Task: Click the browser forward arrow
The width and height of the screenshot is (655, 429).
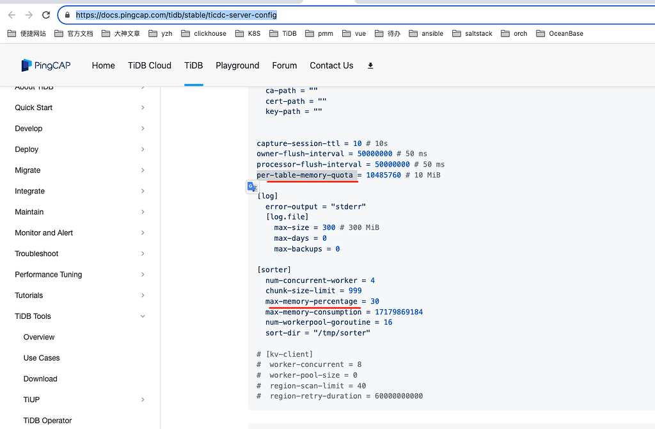Action: click(29, 15)
